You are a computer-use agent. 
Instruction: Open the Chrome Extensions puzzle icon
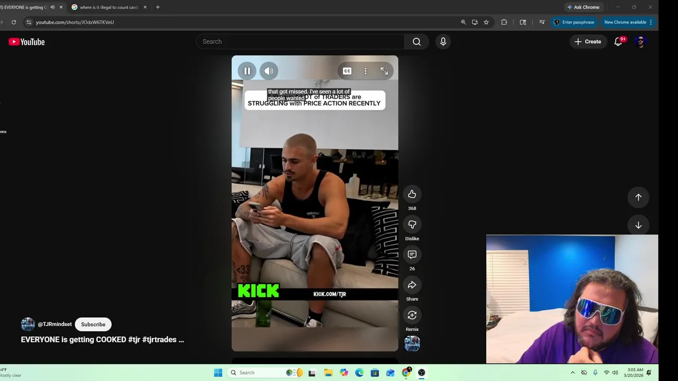(504, 22)
